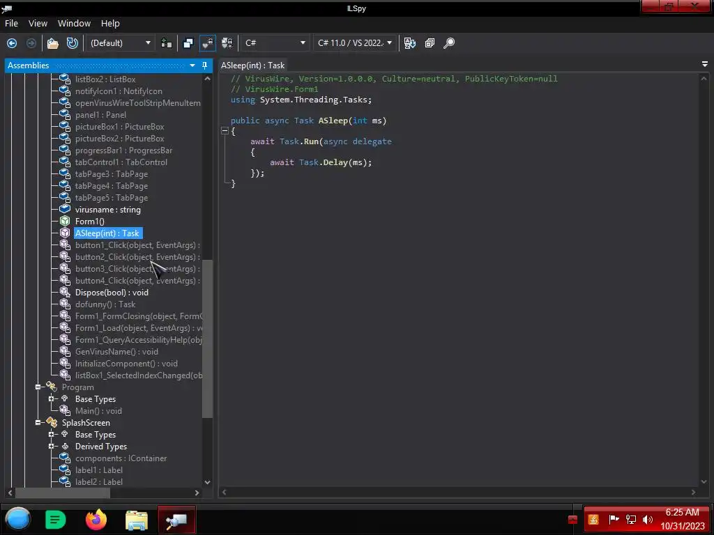Select GenVirusName() : void method
This screenshot has width=714, height=535.
[x=116, y=352]
